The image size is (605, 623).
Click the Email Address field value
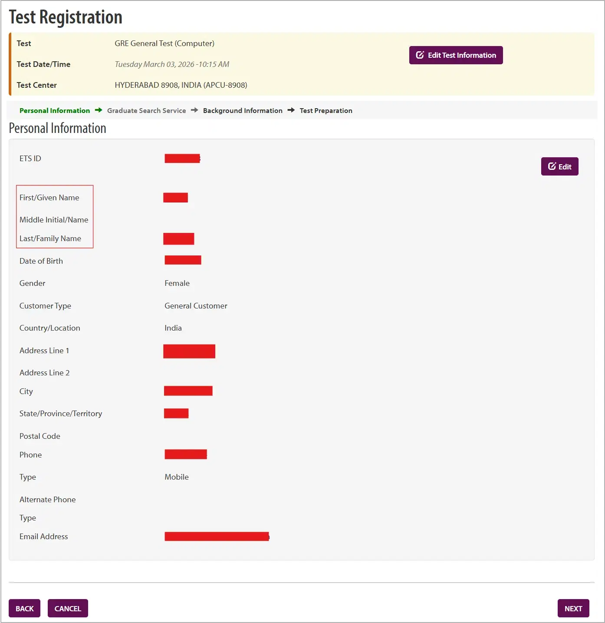point(216,537)
